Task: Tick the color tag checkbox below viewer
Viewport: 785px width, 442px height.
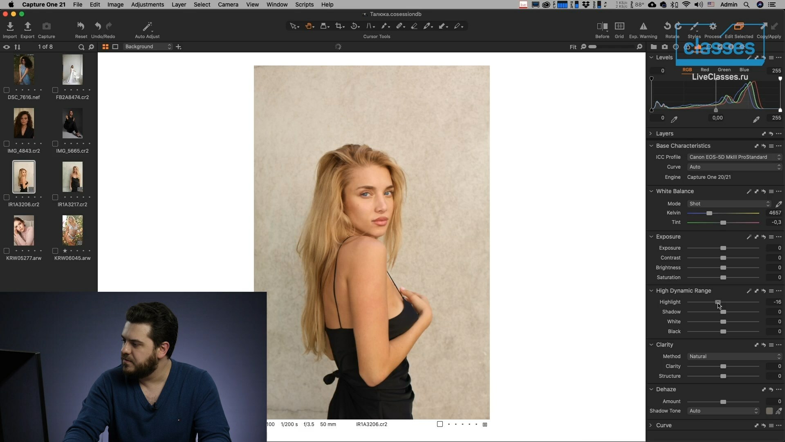Action: 440,424
